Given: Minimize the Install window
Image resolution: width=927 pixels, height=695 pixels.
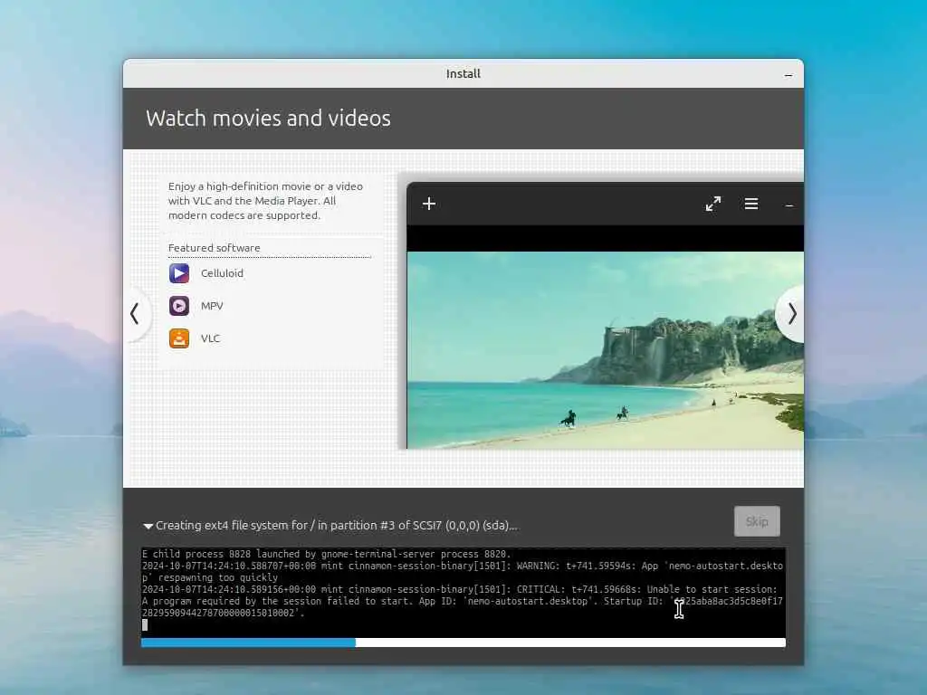Looking at the screenshot, I should click(x=788, y=75).
